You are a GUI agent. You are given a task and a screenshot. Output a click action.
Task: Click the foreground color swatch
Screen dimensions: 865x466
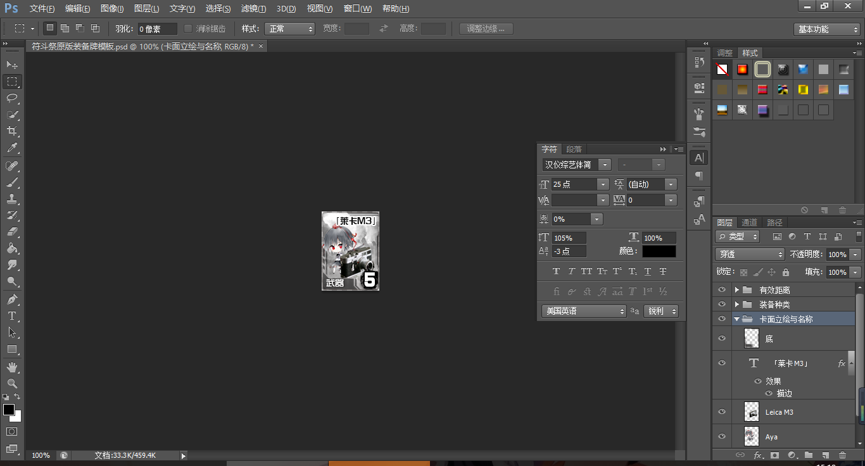coord(9,410)
